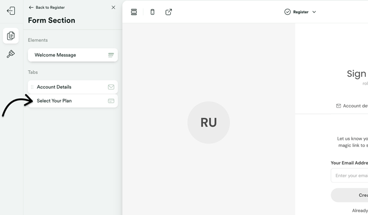Grab the drag handle of Account Details

pos(32,87)
